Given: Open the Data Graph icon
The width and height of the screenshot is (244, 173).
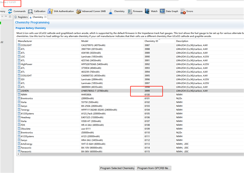Looking at the screenshot, I should 162,11.
